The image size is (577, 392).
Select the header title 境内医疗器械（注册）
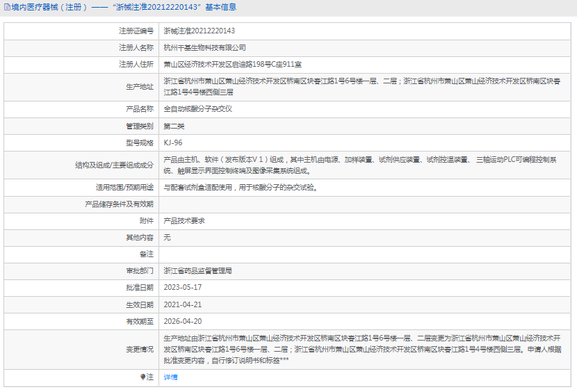pyautogui.click(x=49, y=7)
